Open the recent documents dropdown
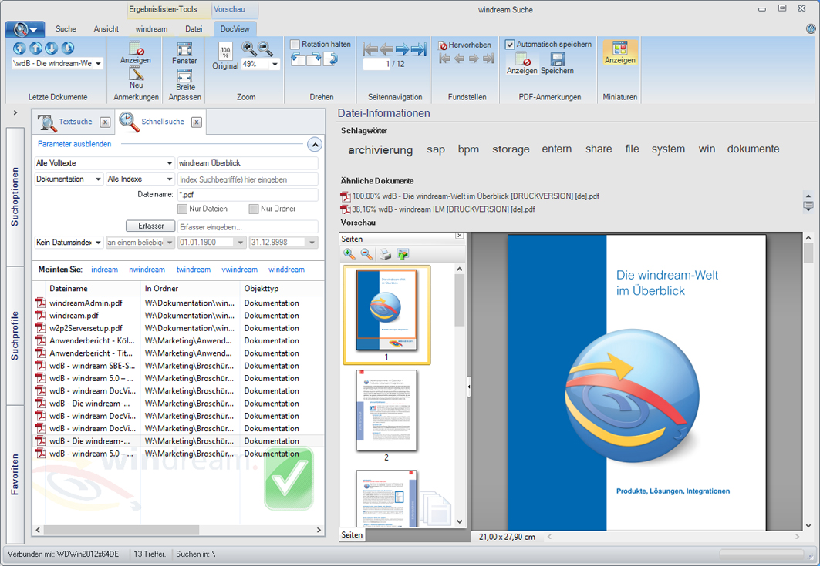The width and height of the screenshot is (820, 566). coord(98,63)
